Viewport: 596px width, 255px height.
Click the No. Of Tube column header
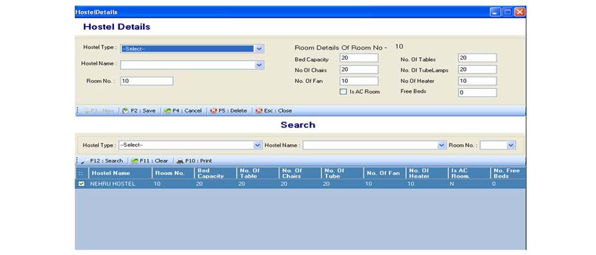pos(342,174)
